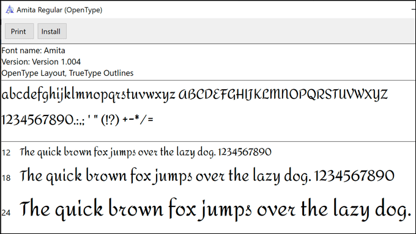Click the size 24 label
This screenshot has height=234, width=416.
click(6, 213)
